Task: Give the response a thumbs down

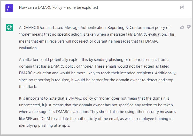Action: coord(189,27)
